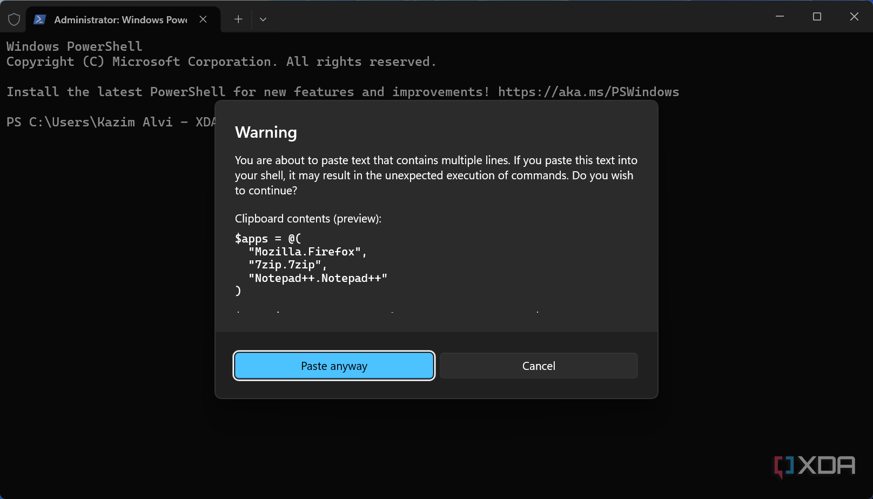Click the XDA logo watermark

(x=815, y=466)
